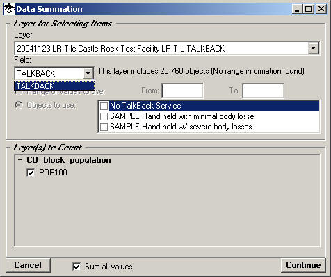
Task: Click the Continue button
Action: coord(303,265)
